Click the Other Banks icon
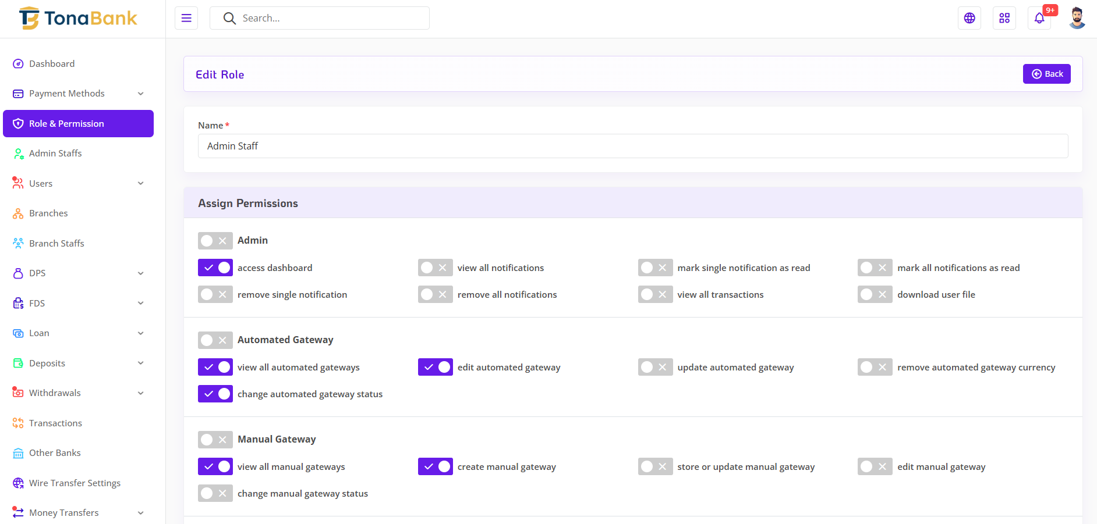The image size is (1097, 524). [x=18, y=453]
